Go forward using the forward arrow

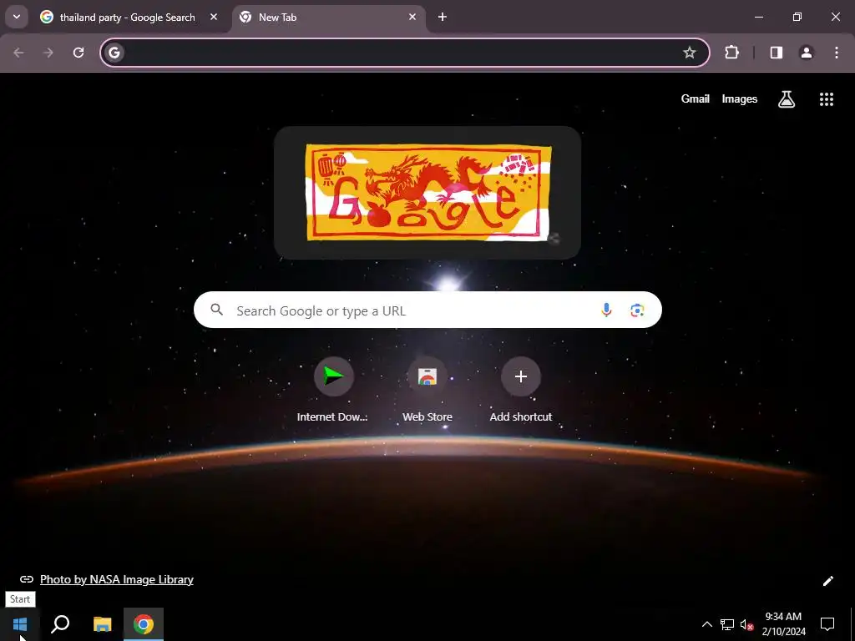(x=48, y=53)
